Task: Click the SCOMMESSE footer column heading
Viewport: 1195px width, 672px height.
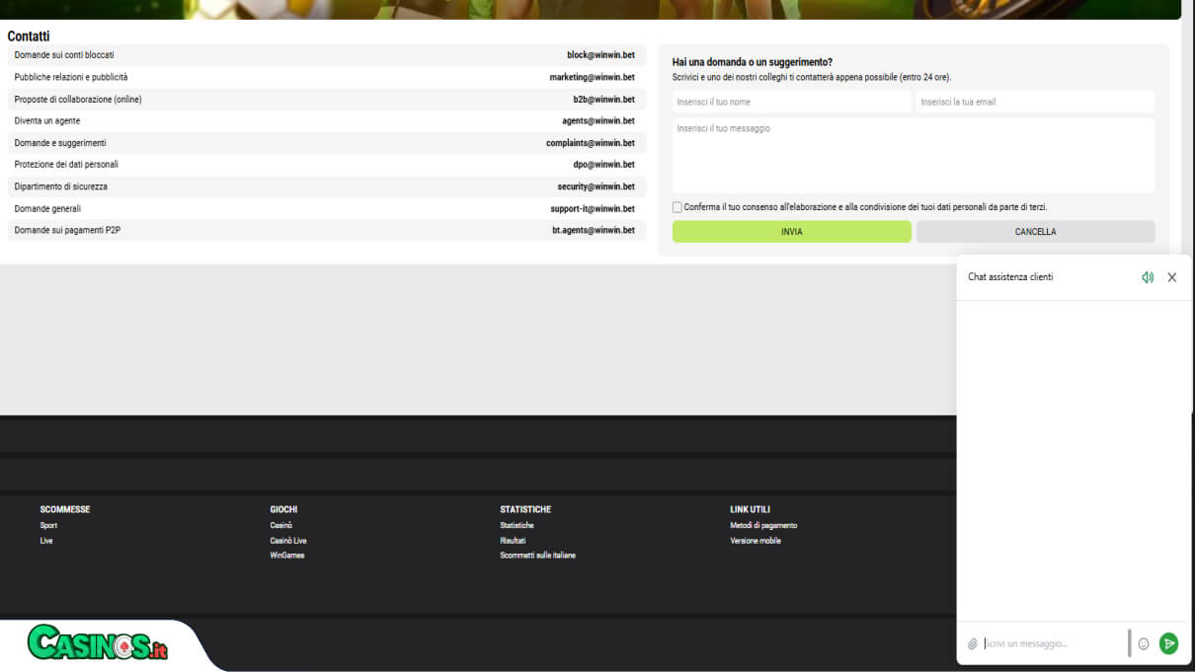Action: click(65, 510)
